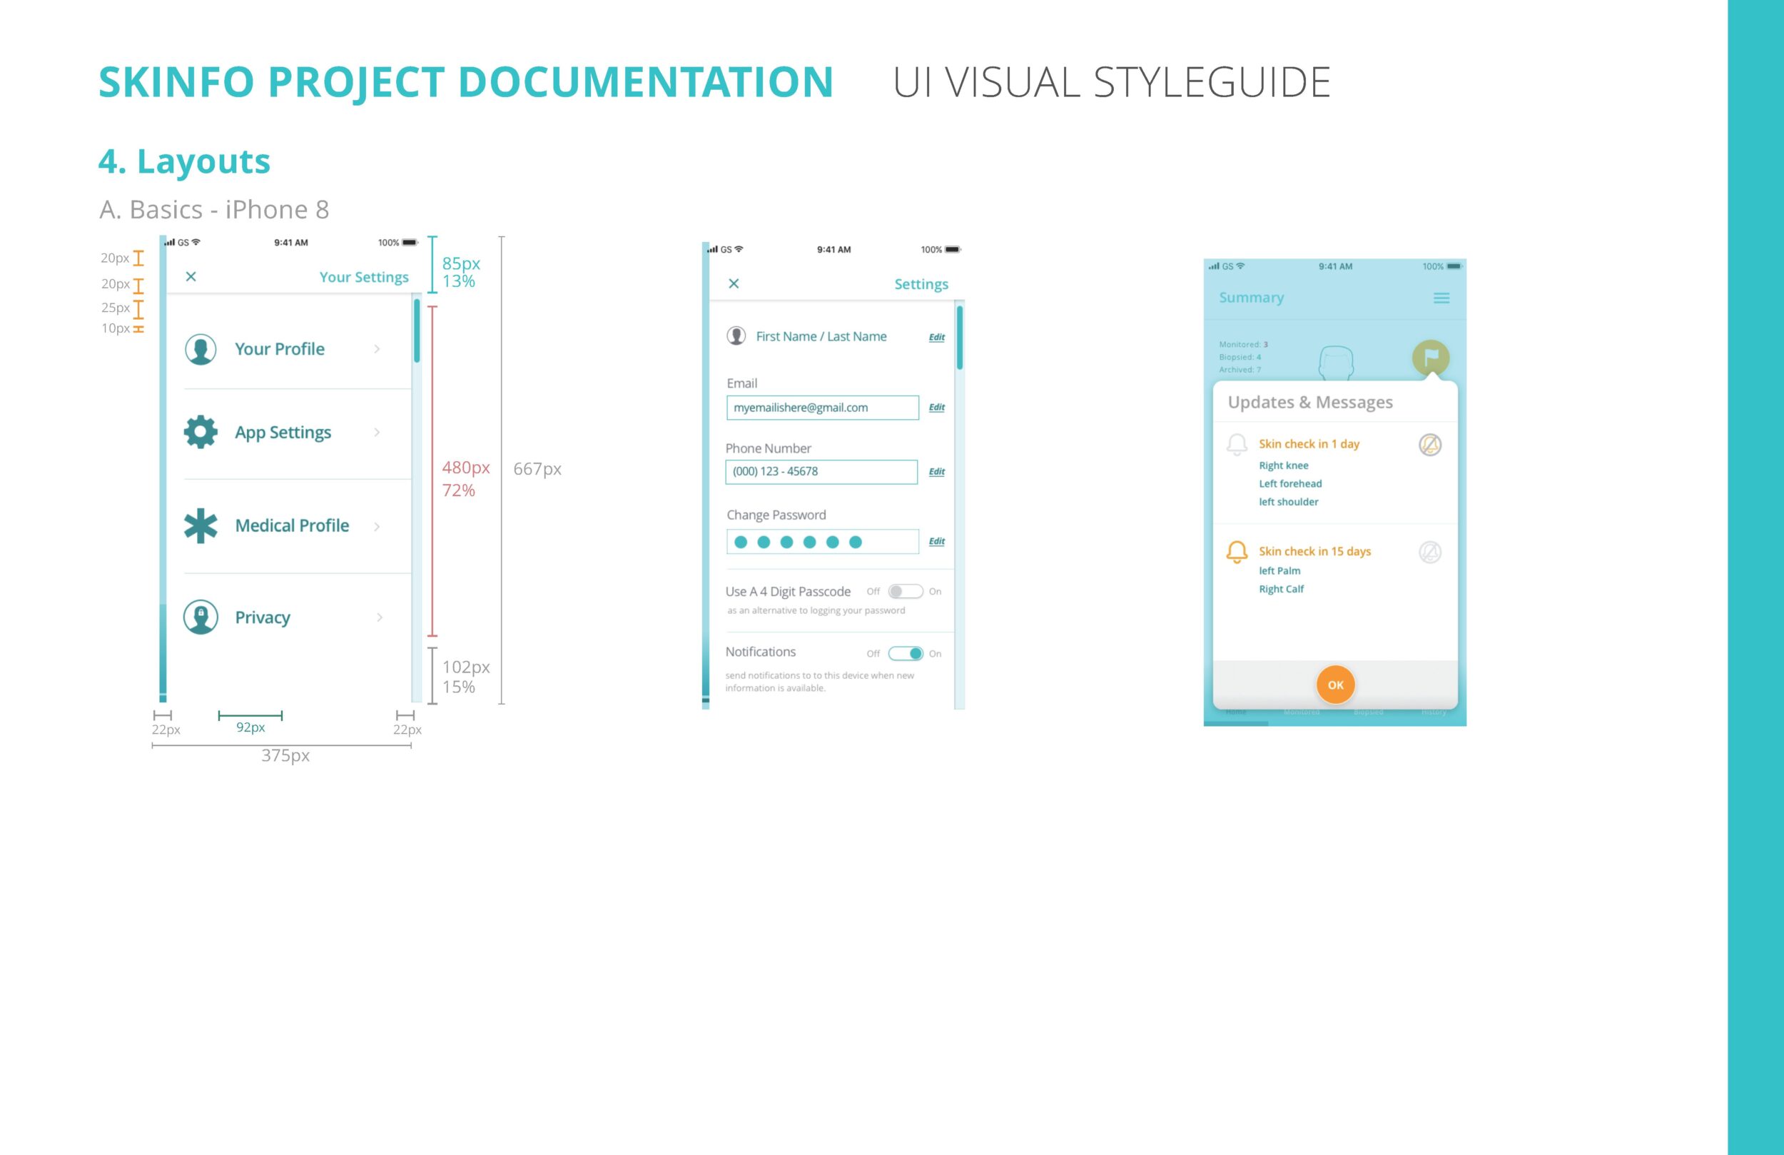The width and height of the screenshot is (1784, 1155).
Task: Click the Phone Number input field
Action: coord(821,472)
